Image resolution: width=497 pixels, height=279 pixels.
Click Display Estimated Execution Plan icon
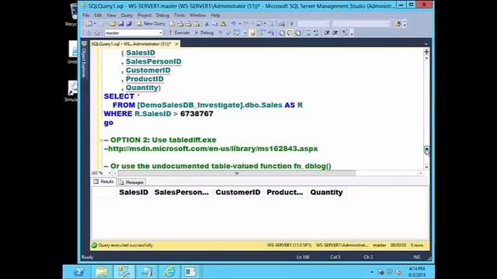(x=236, y=33)
